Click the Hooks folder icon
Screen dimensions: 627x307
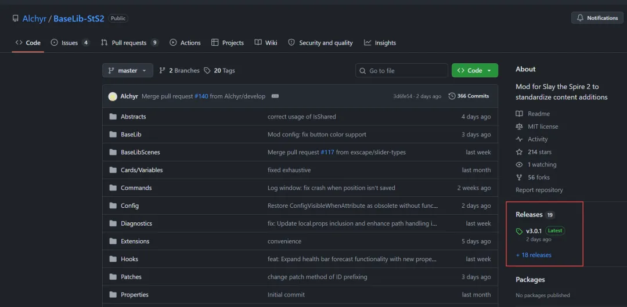pyautogui.click(x=113, y=259)
